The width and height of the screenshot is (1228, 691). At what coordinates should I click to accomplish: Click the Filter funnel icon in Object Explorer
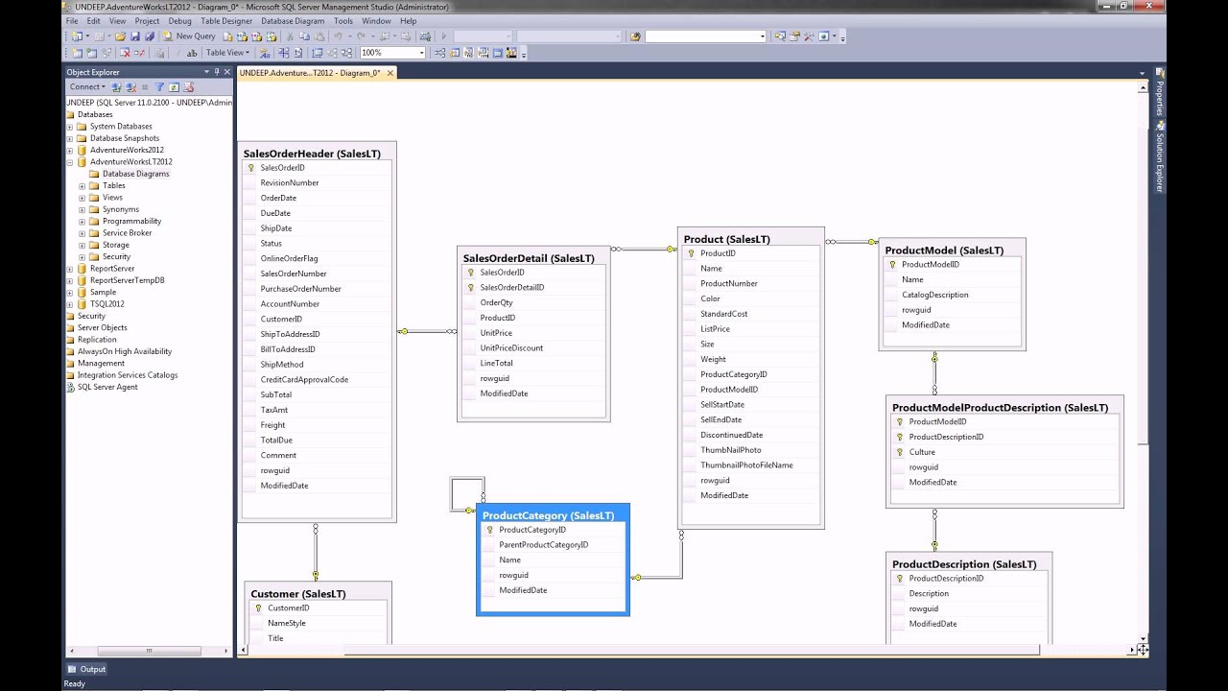(160, 86)
